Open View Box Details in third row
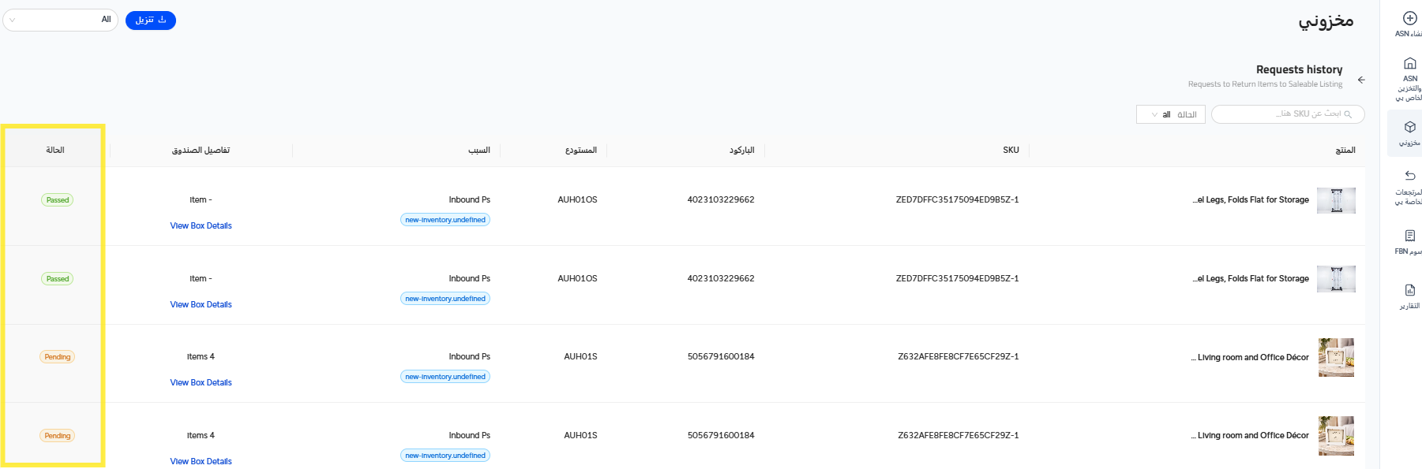The width and height of the screenshot is (1422, 469). pyautogui.click(x=201, y=383)
